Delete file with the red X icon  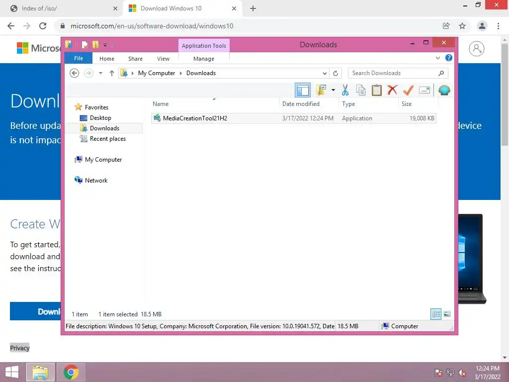tap(392, 90)
